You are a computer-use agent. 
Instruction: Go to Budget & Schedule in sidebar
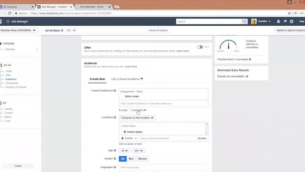click(x=16, y=87)
